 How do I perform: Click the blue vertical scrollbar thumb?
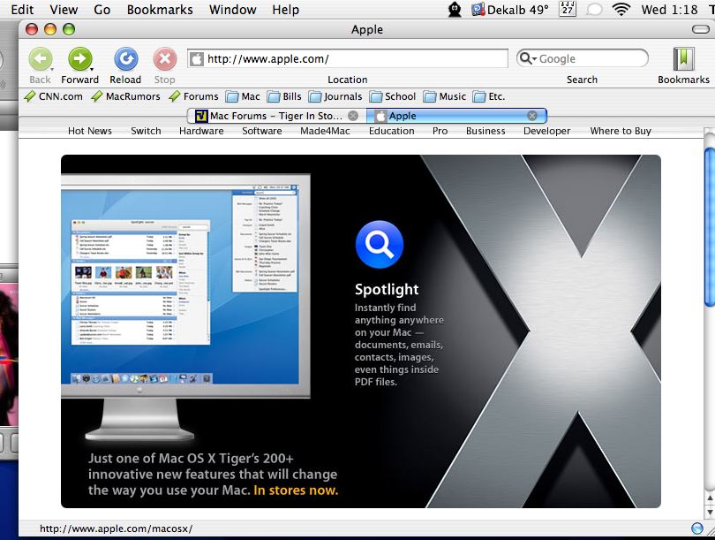[x=709, y=227]
